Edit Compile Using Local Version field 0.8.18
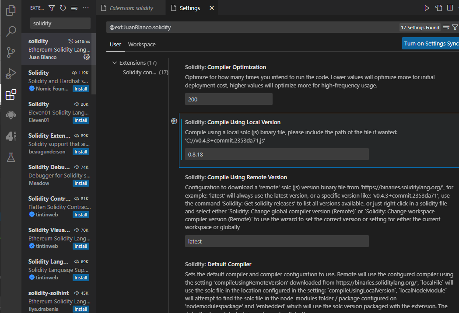Viewport: 459px width, 313px height. click(277, 154)
